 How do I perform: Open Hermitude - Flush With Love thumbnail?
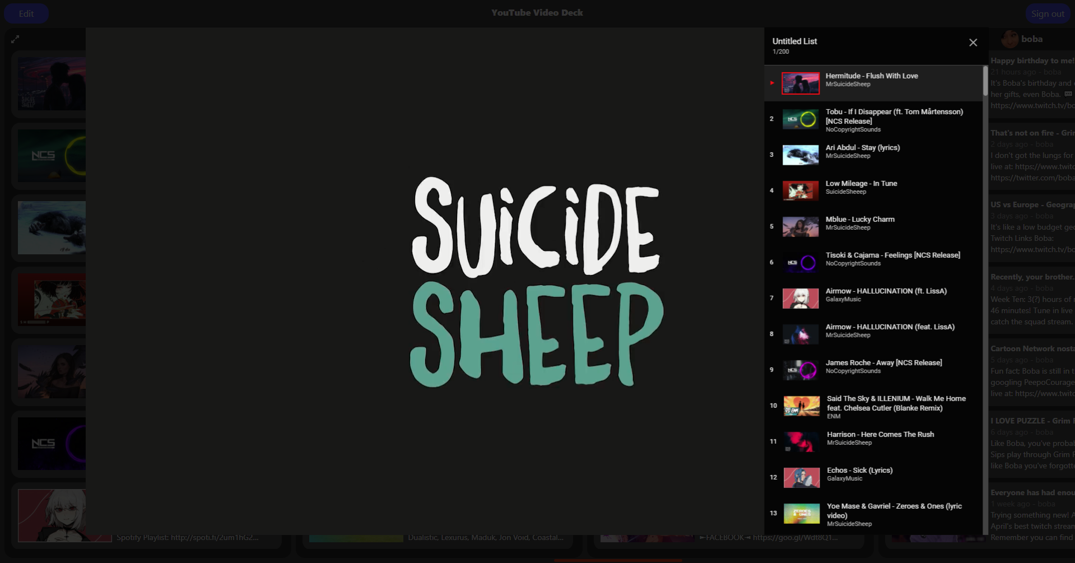[x=800, y=83]
